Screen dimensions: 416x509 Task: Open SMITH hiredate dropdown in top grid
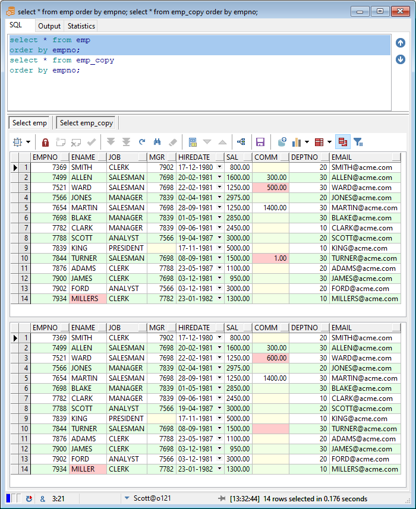[219, 167]
